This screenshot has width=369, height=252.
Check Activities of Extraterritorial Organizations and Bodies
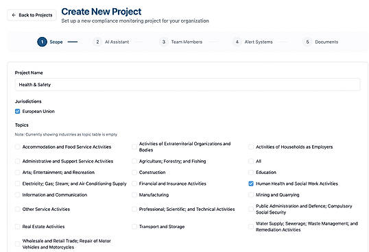click(134, 147)
